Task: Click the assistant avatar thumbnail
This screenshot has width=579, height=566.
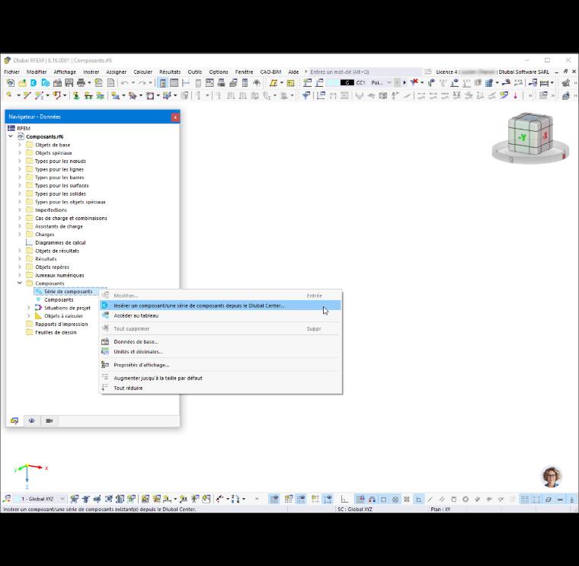Action: pyautogui.click(x=552, y=477)
